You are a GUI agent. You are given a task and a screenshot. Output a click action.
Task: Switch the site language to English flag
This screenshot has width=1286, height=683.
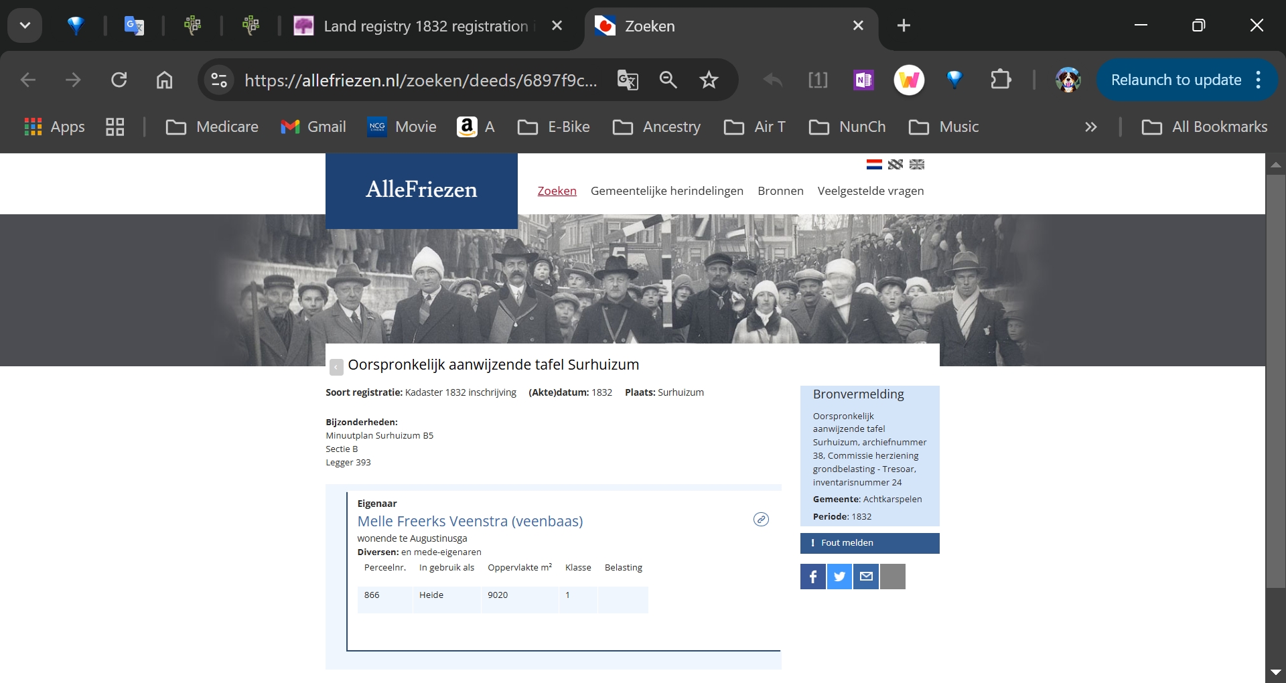917,165
